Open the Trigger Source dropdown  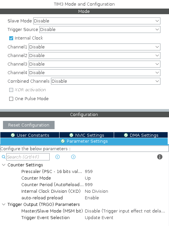(100, 29)
